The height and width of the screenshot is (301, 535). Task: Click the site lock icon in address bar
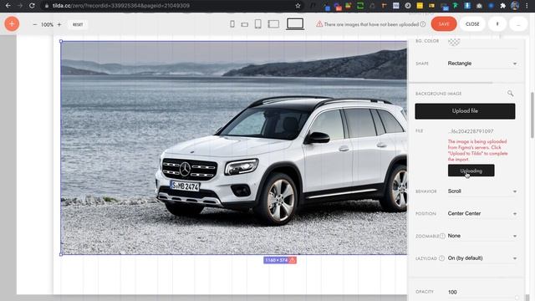(x=47, y=6)
